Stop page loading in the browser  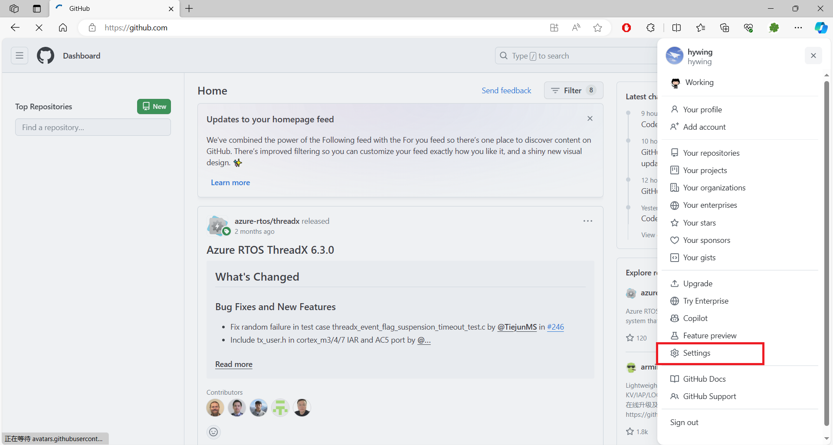39,28
